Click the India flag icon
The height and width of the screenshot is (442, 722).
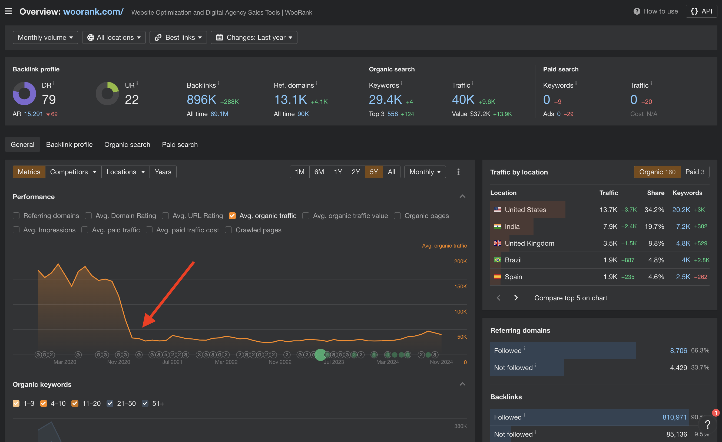[x=498, y=226]
